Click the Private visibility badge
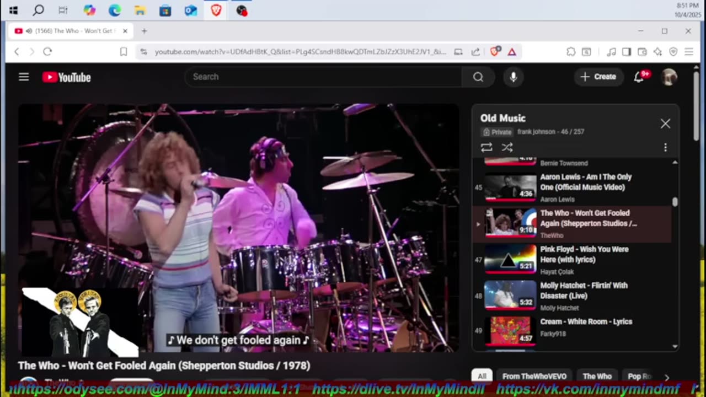The image size is (706, 397). point(498,132)
